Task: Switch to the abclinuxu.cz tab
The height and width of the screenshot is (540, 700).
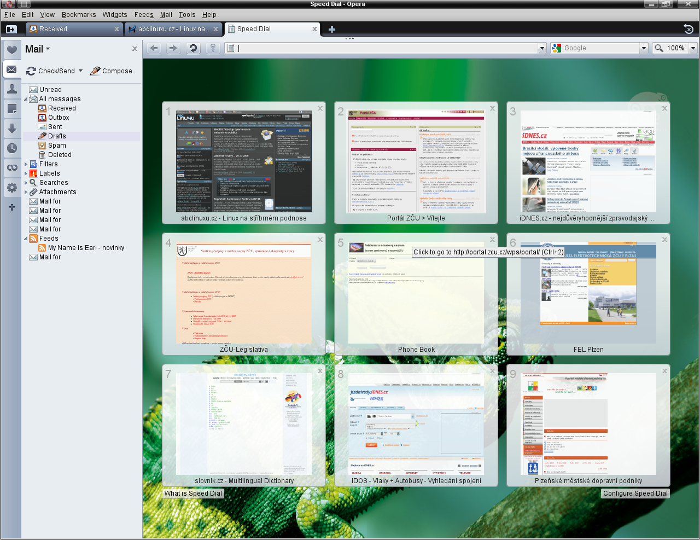Action: tap(173, 29)
